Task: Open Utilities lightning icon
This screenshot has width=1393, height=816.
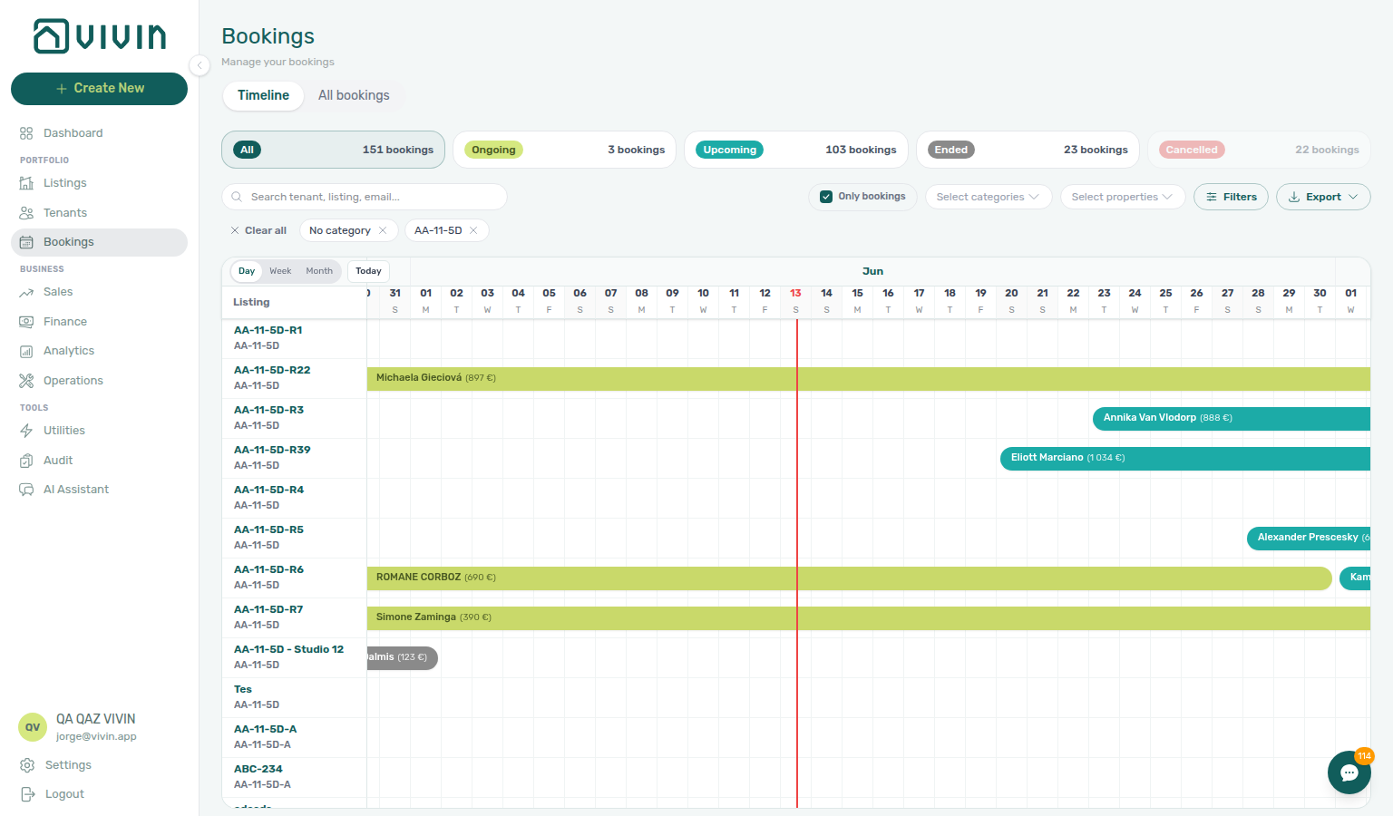Action: tap(26, 431)
